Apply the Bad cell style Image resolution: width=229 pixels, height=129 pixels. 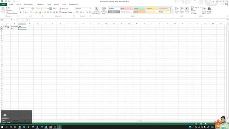pos(127,9)
